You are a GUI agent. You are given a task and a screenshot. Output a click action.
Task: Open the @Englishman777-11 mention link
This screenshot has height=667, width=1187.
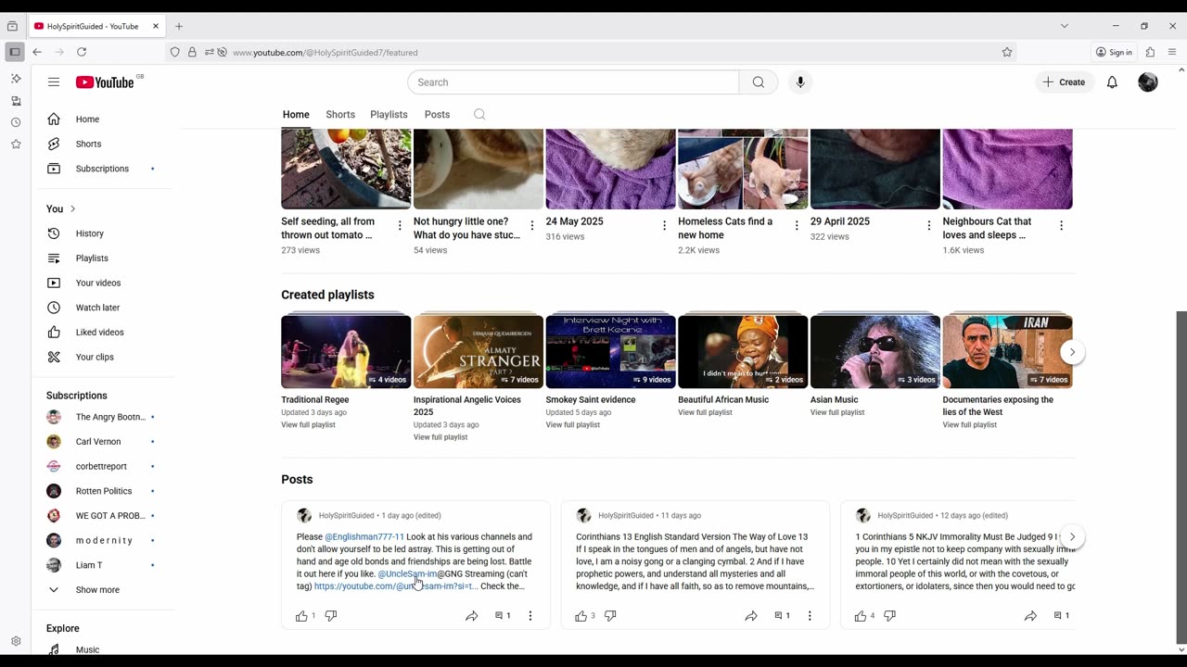tap(364, 537)
